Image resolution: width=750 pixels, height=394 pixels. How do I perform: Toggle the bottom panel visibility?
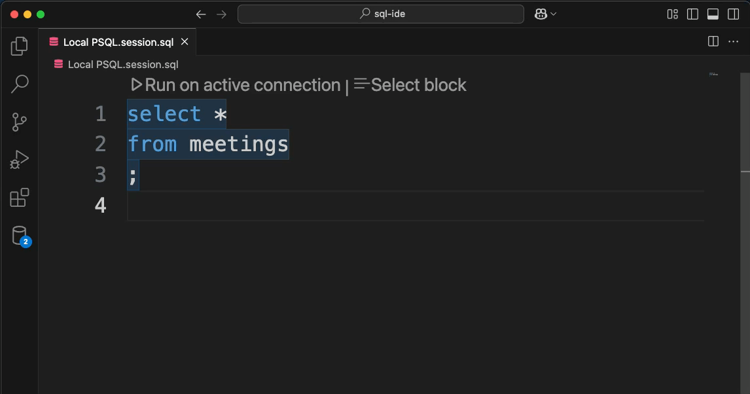click(713, 14)
